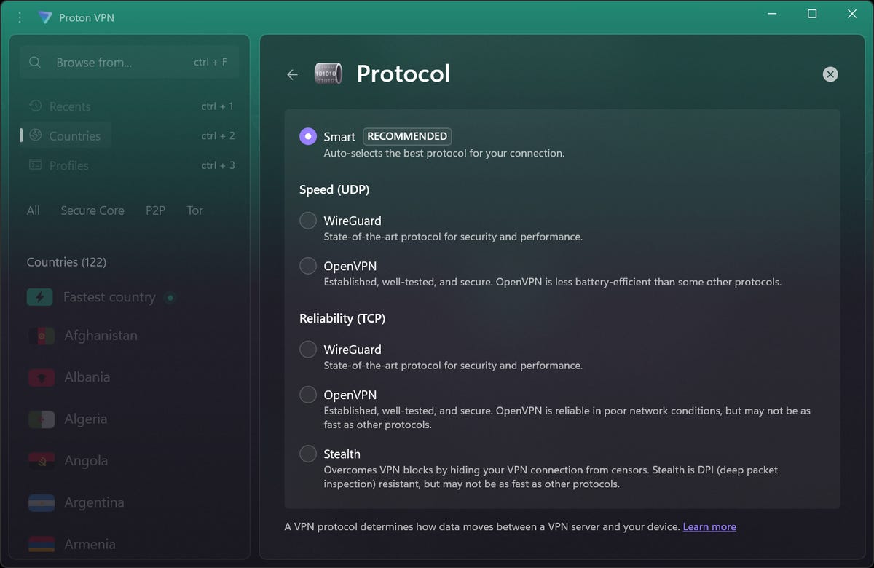Click the Argentina flag icon
The width and height of the screenshot is (874, 568).
click(40, 502)
